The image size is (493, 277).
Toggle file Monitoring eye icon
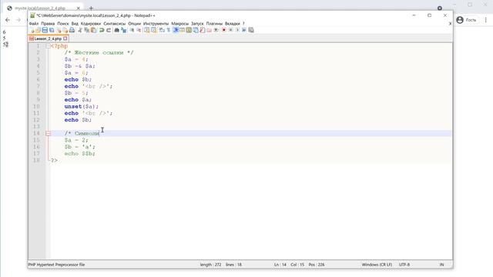pos(216,30)
